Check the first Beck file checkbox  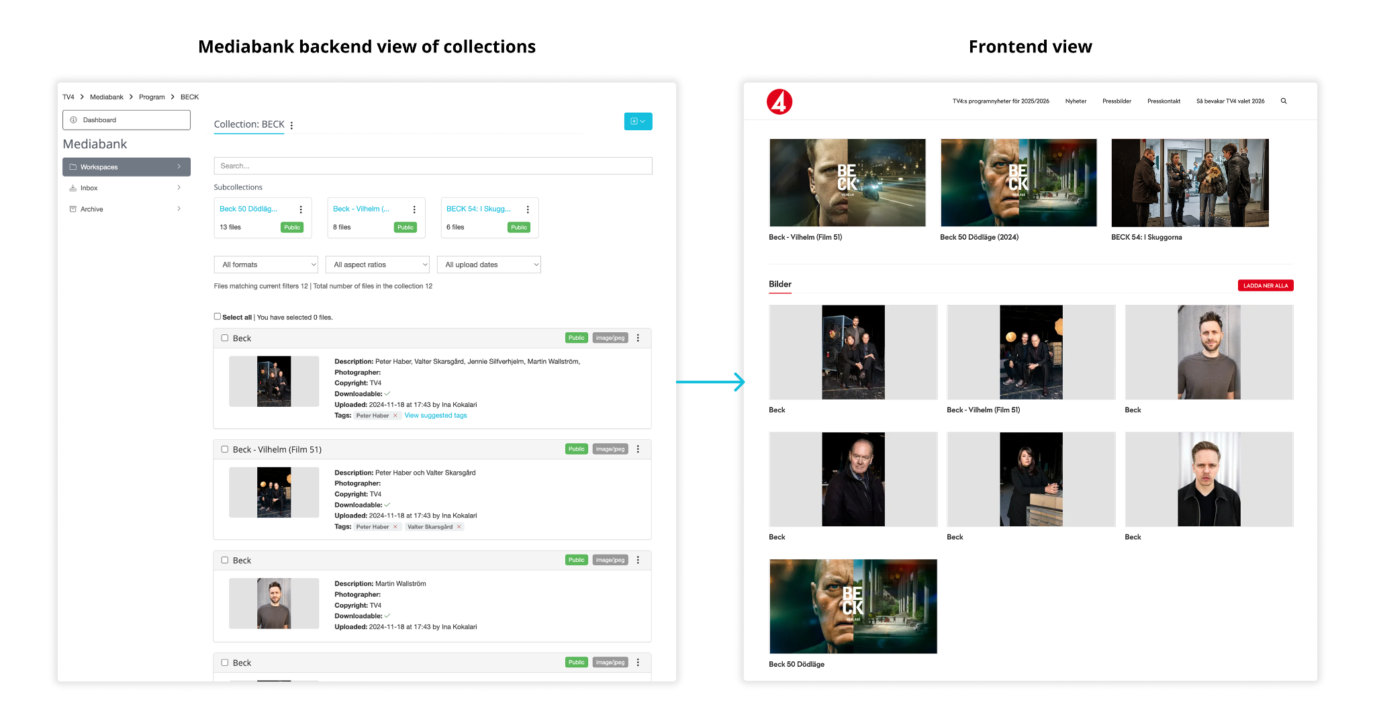pyautogui.click(x=225, y=338)
